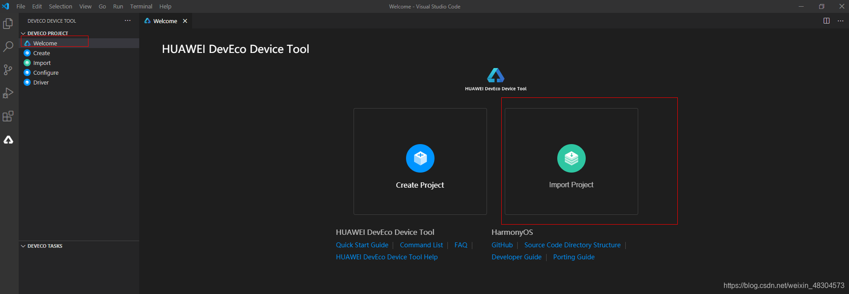Open the Search view in activity bar
Image resolution: width=849 pixels, height=294 pixels.
click(x=8, y=46)
